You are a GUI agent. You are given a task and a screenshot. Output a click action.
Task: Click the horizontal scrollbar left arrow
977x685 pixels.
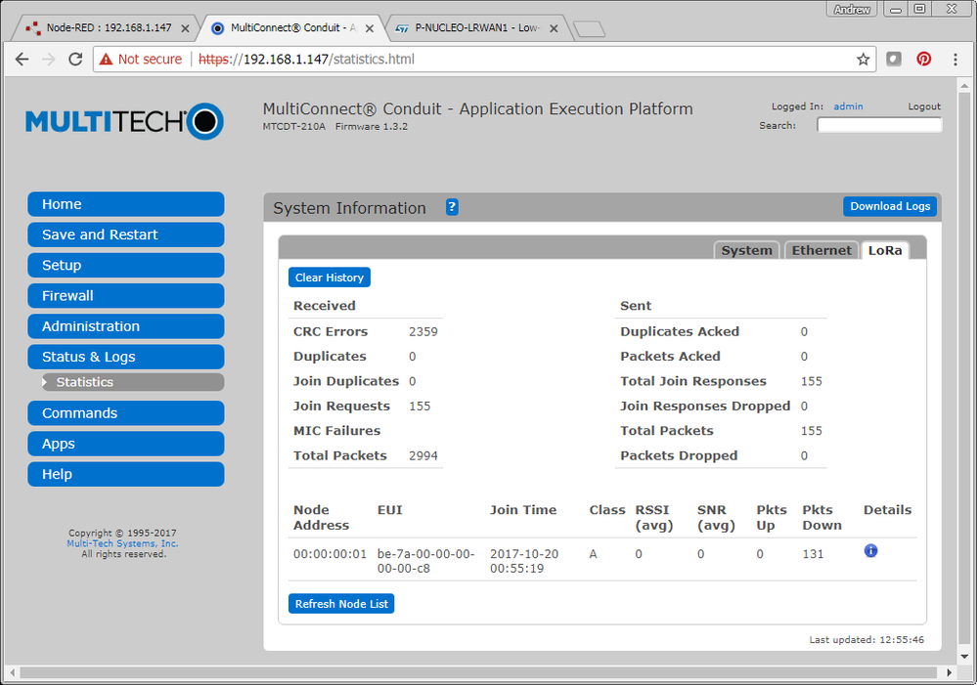(x=13, y=672)
